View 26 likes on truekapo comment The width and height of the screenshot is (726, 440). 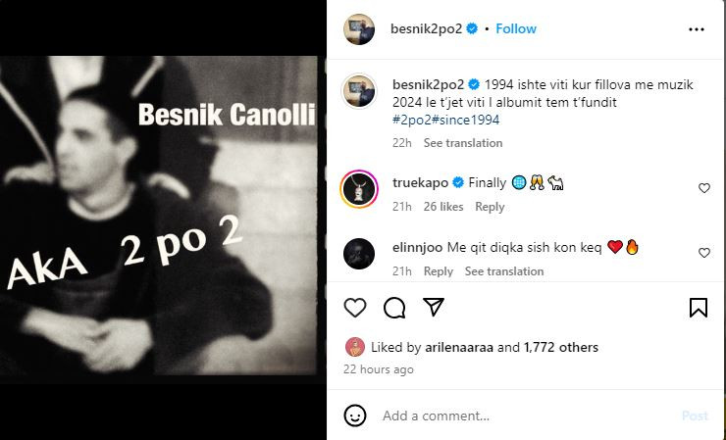click(443, 207)
